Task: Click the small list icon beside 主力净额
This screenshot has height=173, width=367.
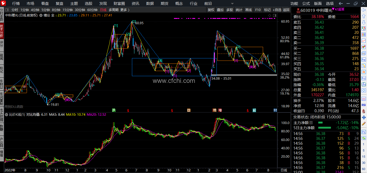Action: pyautogui.click(x=311, y=123)
